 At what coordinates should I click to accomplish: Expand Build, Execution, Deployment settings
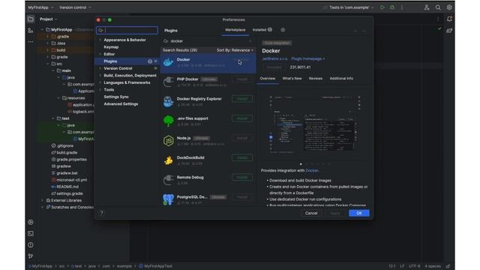(x=100, y=75)
